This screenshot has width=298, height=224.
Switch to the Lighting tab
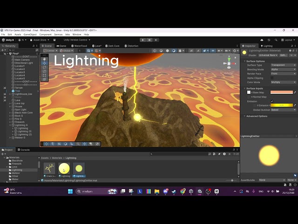click(267, 46)
